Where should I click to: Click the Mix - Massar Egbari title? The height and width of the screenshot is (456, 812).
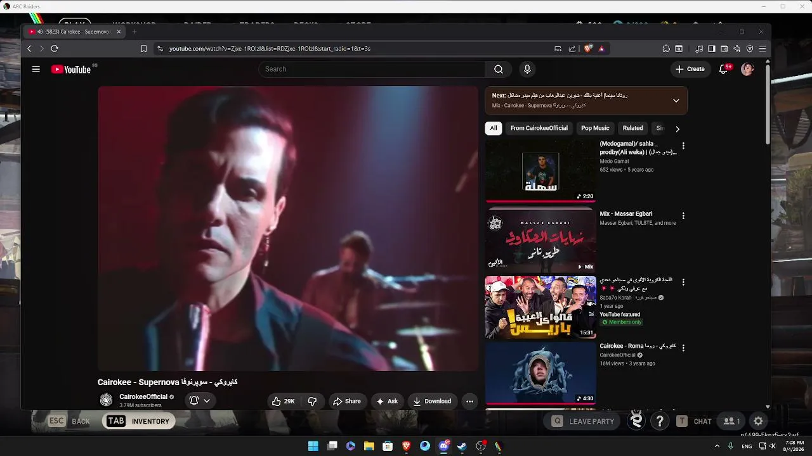pos(626,214)
